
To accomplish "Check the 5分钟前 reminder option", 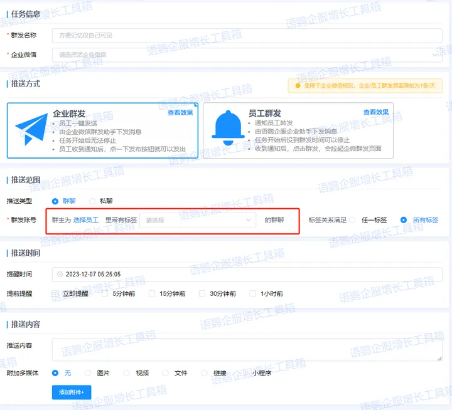I will pyautogui.click(x=105, y=293).
